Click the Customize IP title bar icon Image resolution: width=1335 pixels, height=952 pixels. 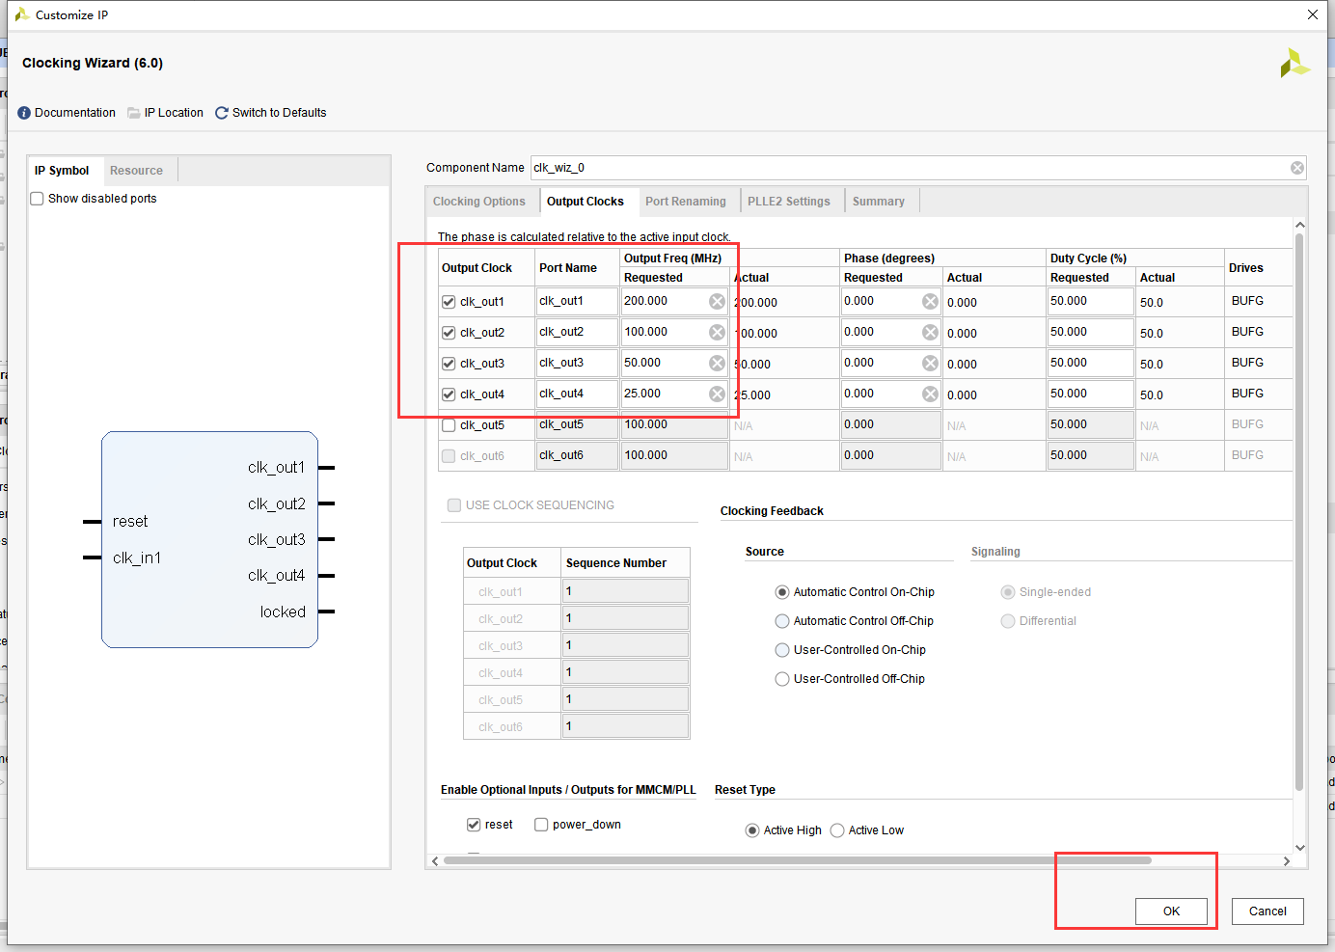(x=21, y=14)
